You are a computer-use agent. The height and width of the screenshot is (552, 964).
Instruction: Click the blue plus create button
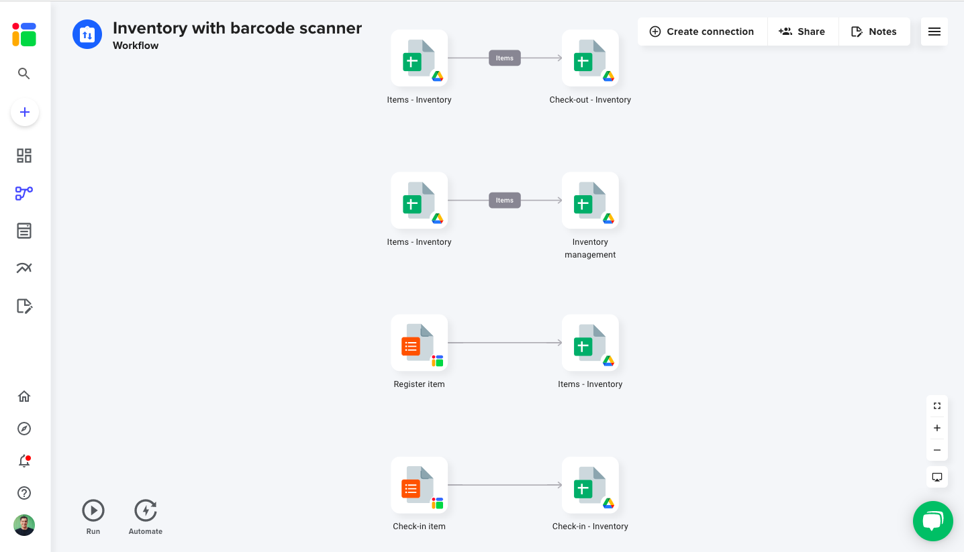[x=25, y=112]
